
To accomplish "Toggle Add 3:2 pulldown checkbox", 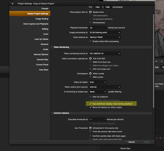I will pyautogui.click(x=90, y=97).
